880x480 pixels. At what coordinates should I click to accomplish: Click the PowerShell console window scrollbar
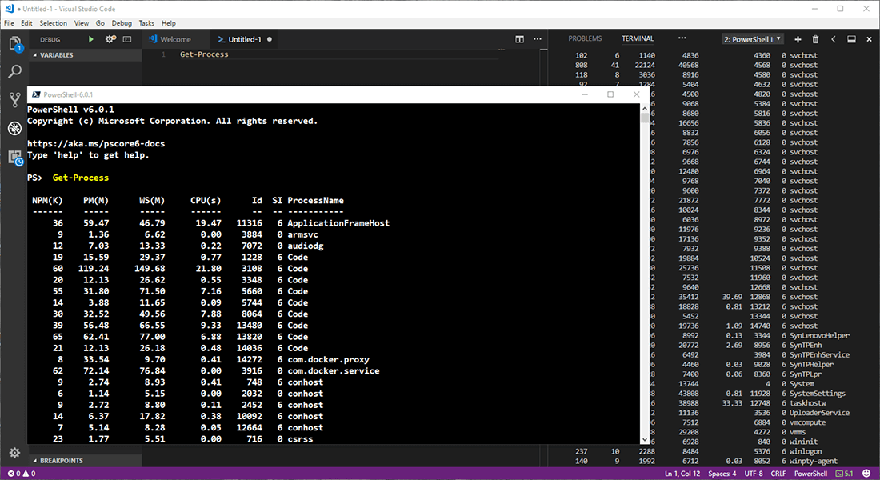pyautogui.click(x=645, y=272)
